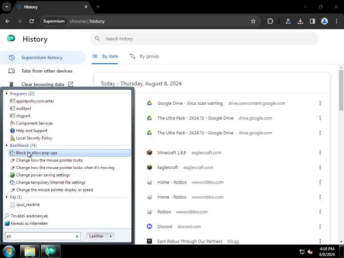Open the taskbar clock showing 4:18 PM
Image resolution: width=344 pixels, height=258 pixels.
[x=327, y=252]
